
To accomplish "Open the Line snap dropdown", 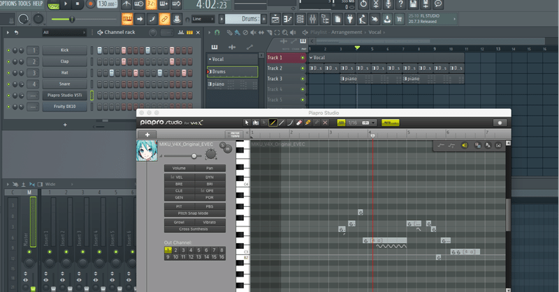I will pyautogui.click(x=203, y=20).
